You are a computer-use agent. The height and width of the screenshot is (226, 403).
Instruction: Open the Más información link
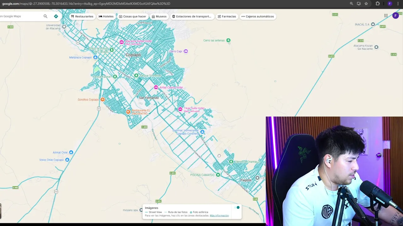(x=219, y=216)
